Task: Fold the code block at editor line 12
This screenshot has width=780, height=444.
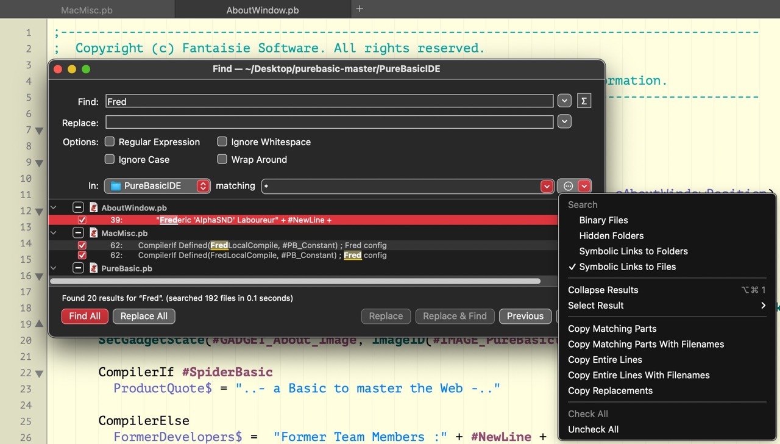Action: pyautogui.click(x=39, y=212)
